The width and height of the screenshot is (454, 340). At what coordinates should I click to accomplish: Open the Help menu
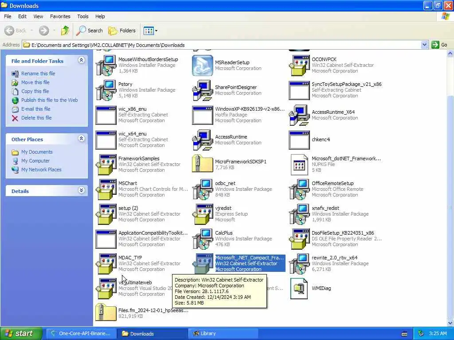[x=100, y=16]
